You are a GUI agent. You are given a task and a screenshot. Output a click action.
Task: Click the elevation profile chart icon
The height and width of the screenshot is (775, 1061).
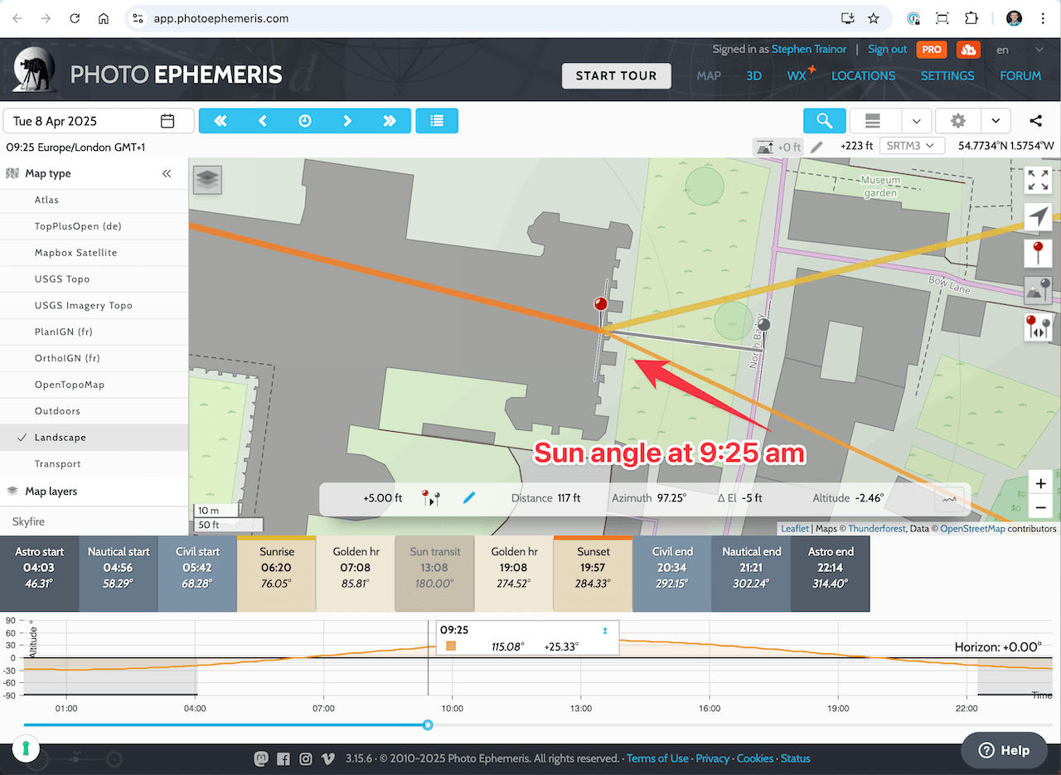950,499
